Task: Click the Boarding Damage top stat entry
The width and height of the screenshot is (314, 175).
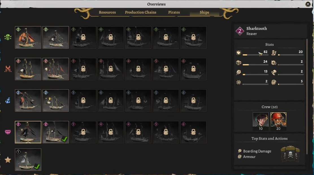Action: pos(255,151)
